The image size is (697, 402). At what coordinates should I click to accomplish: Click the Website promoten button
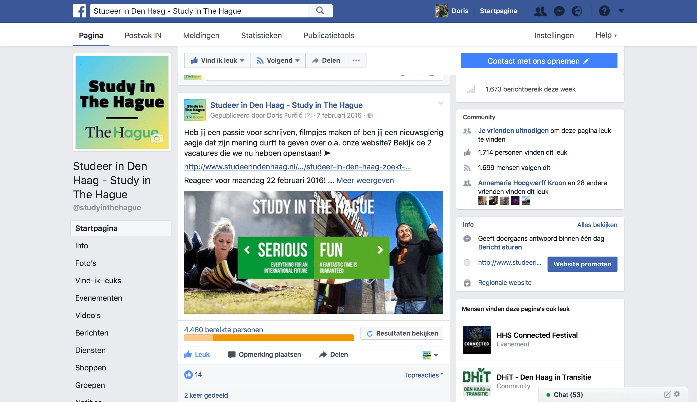pos(582,264)
